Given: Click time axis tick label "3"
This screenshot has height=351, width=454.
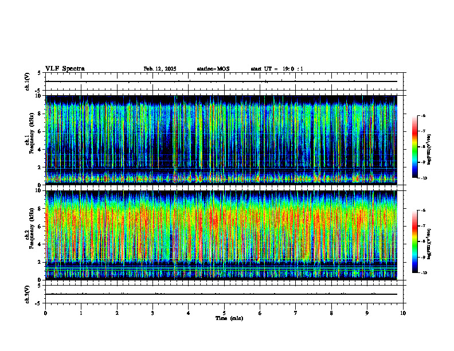Looking at the screenshot, I should [152, 313].
